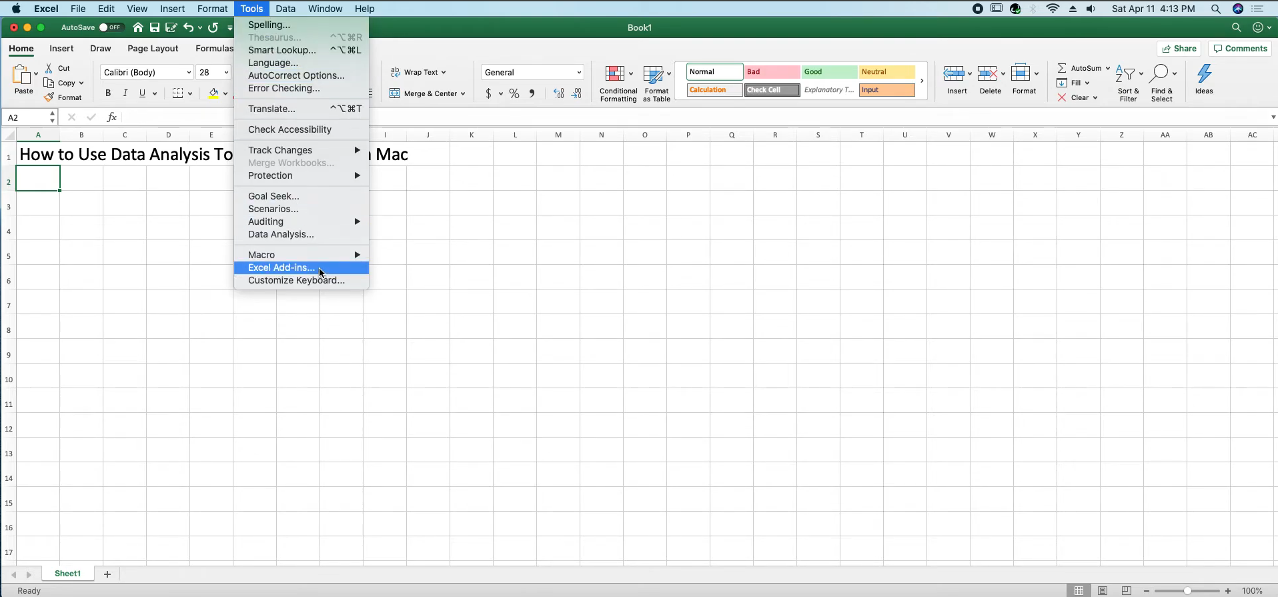Open Conditional Formatting

(618, 83)
